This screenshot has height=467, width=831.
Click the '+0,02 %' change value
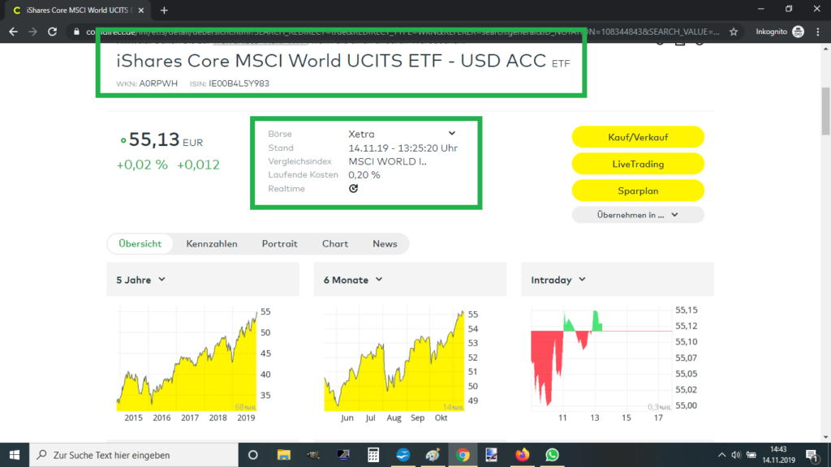(x=142, y=165)
